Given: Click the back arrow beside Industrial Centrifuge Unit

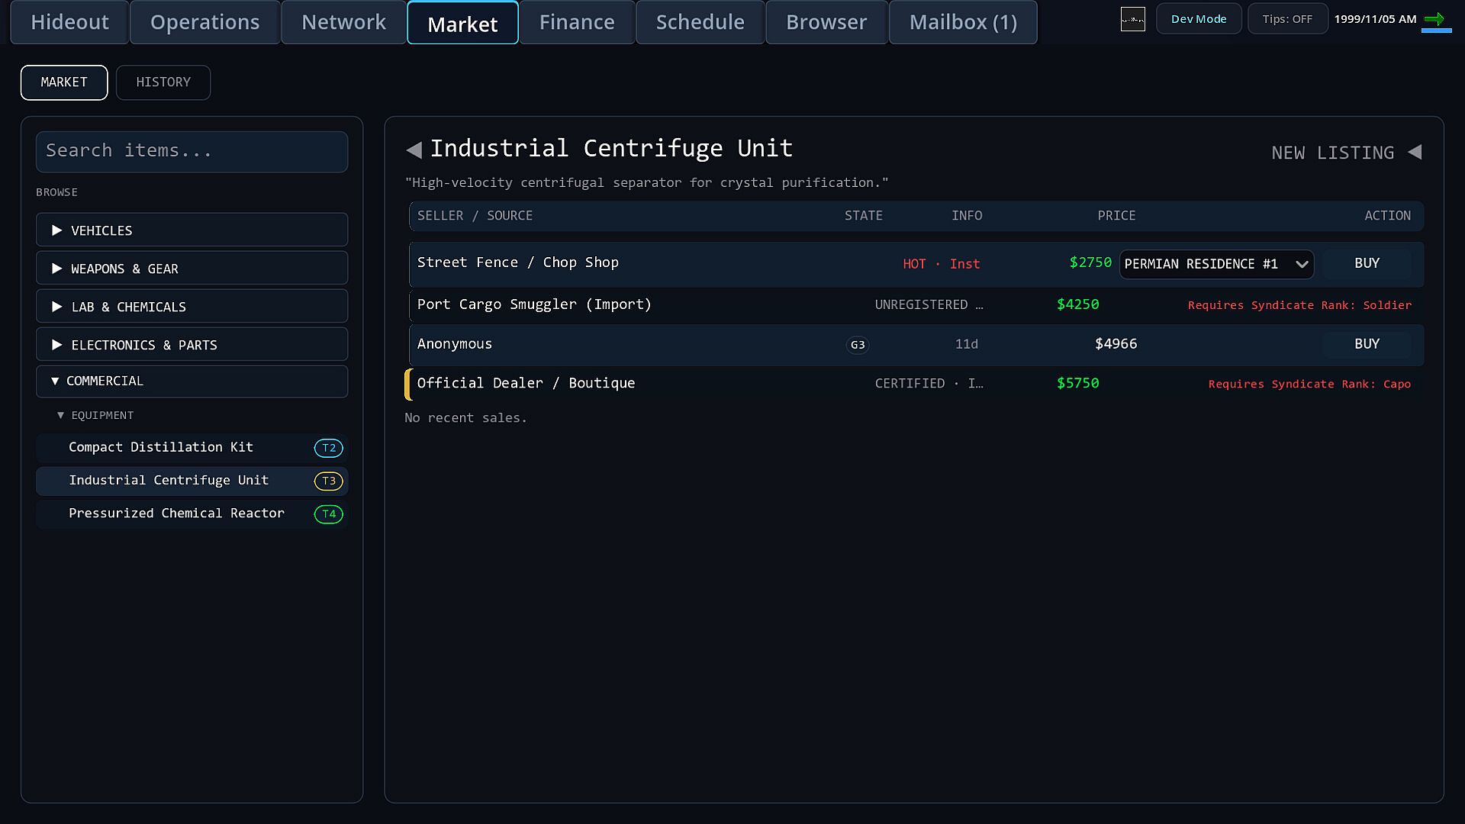Looking at the screenshot, I should pos(414,150).
